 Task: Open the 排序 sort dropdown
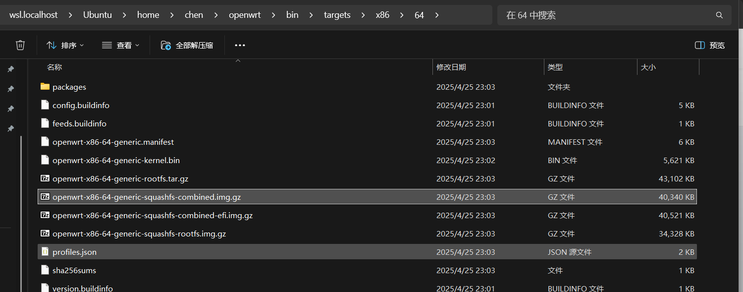(65, 45)
